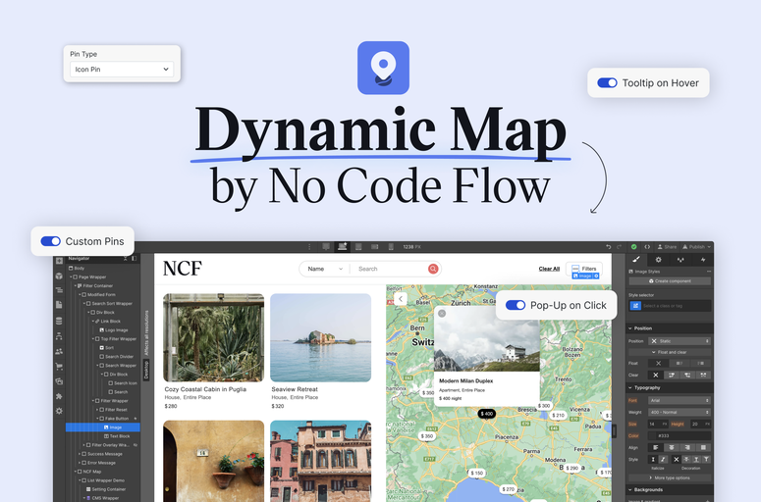Click the Italicize style icon
Viewport: 761px width, 502px height.
[x=663, y=460]
